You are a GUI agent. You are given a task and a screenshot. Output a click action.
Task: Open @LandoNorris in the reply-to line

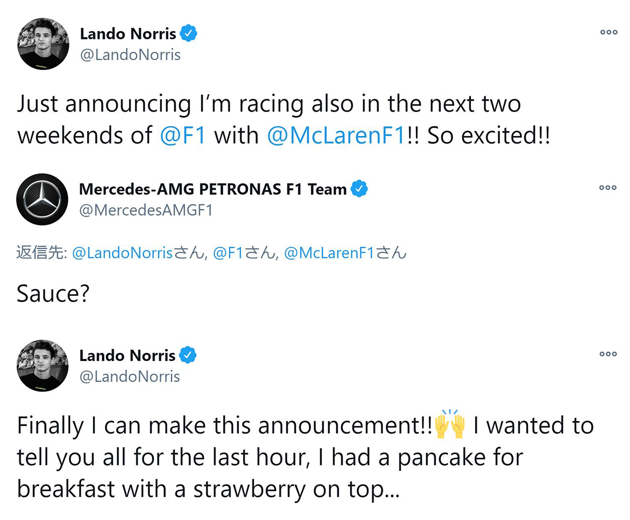123,253
